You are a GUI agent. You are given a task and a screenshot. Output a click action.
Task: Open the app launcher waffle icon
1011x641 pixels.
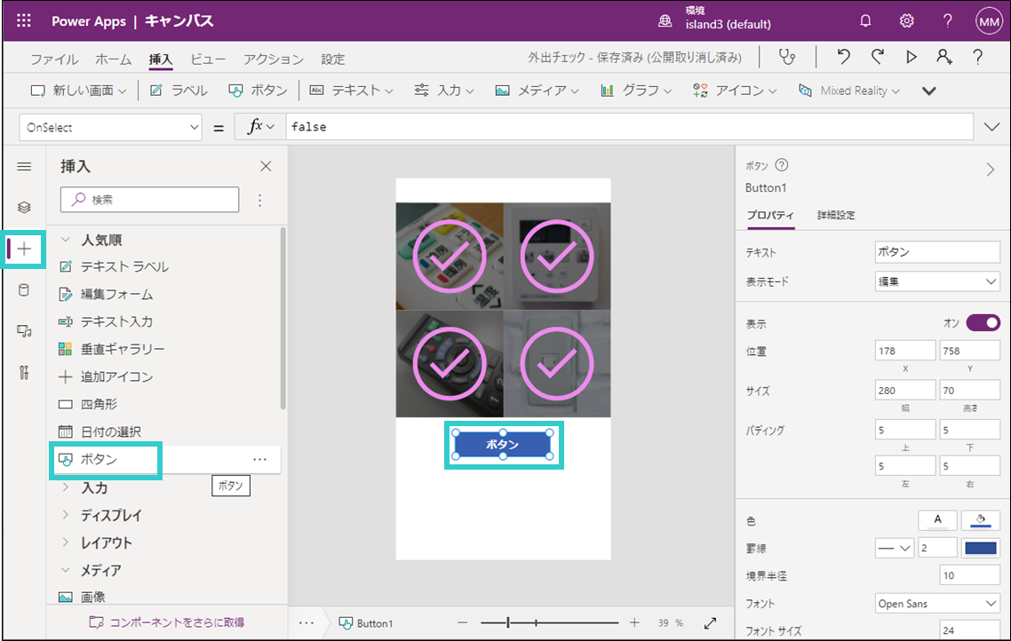click(24, 20)
